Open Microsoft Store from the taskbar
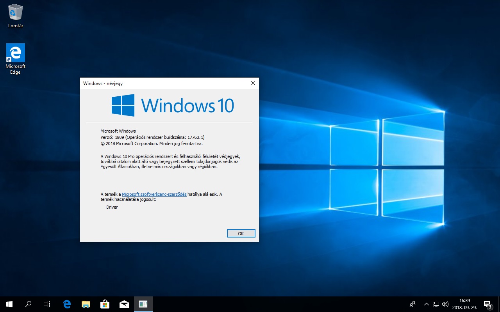This screenshot has width=500, height=312. coord(105,304)
